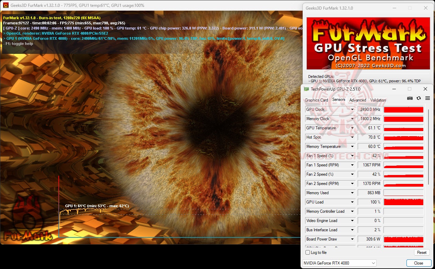Image resolution: width=435 pixels, height=269 pixels.
Task: Click the 309.6 W Board Power Draw value
Action: click(370, 239)
